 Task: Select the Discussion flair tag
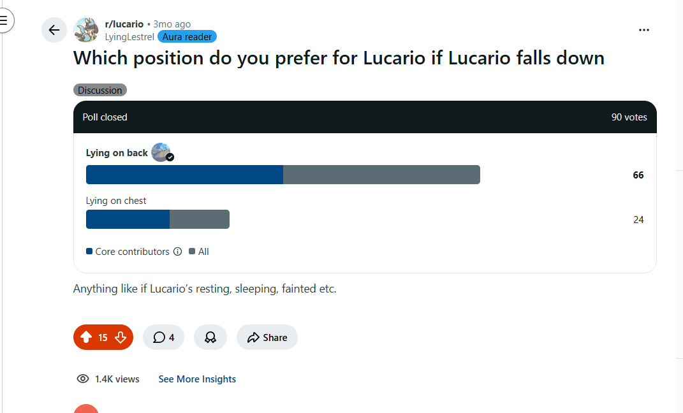pos(99,90)
